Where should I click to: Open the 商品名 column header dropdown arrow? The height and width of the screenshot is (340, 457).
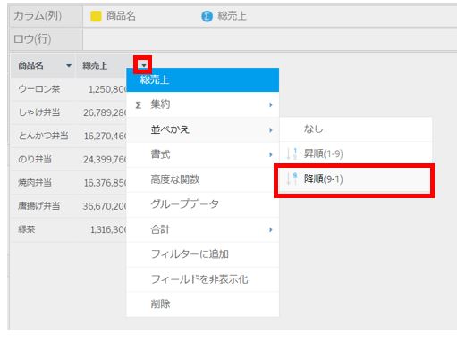click(69, 65)
